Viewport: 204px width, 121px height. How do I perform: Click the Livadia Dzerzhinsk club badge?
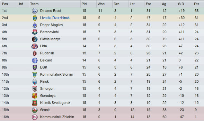coord(35,18)
